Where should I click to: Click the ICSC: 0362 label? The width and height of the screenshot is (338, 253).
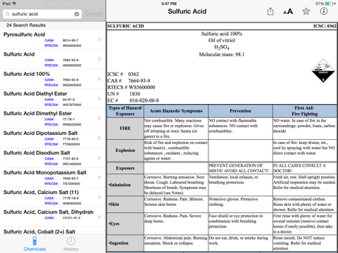tap(325, 26)
